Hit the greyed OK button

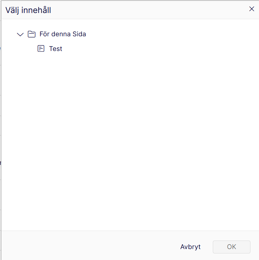pos(231,247)
